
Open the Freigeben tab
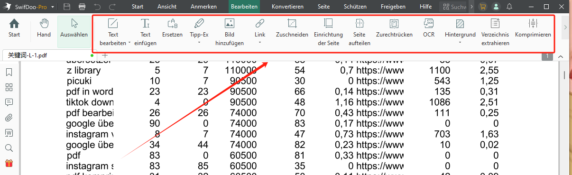tap(393, 7)
